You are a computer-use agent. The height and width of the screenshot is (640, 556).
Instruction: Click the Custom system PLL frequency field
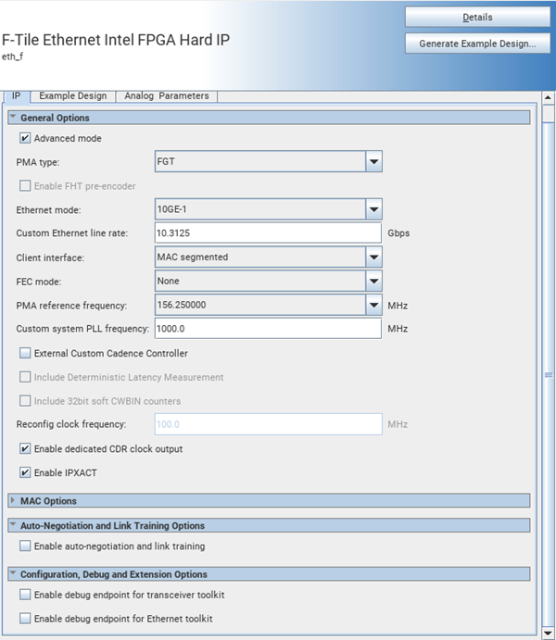tap(268, 329)
